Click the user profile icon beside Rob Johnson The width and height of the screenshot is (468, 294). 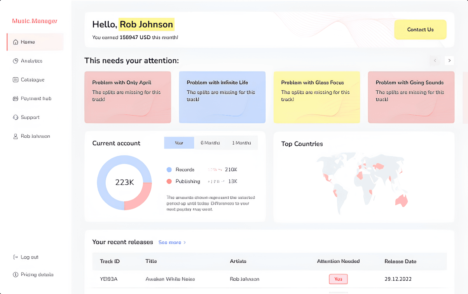(16, 136)
